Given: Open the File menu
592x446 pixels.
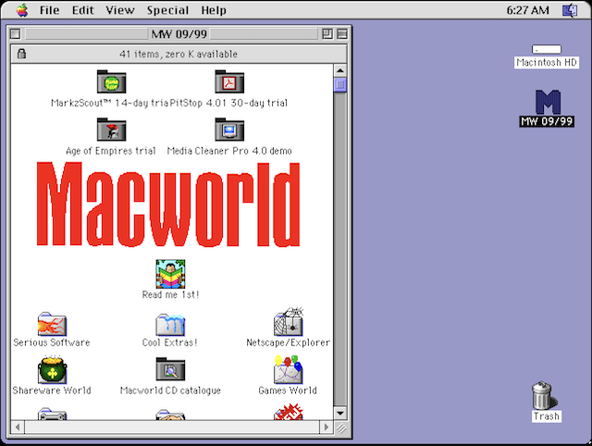Looking at the screenshot, I should (x=49, y=10).
